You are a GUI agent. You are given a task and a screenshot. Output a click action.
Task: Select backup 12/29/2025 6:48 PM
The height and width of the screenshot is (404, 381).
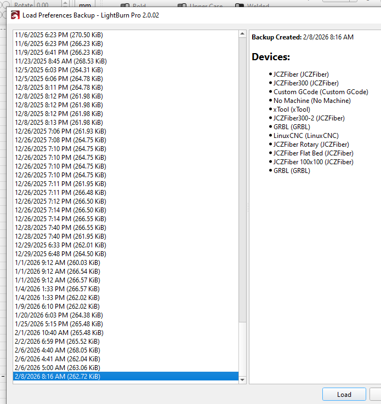pos(126,254)
